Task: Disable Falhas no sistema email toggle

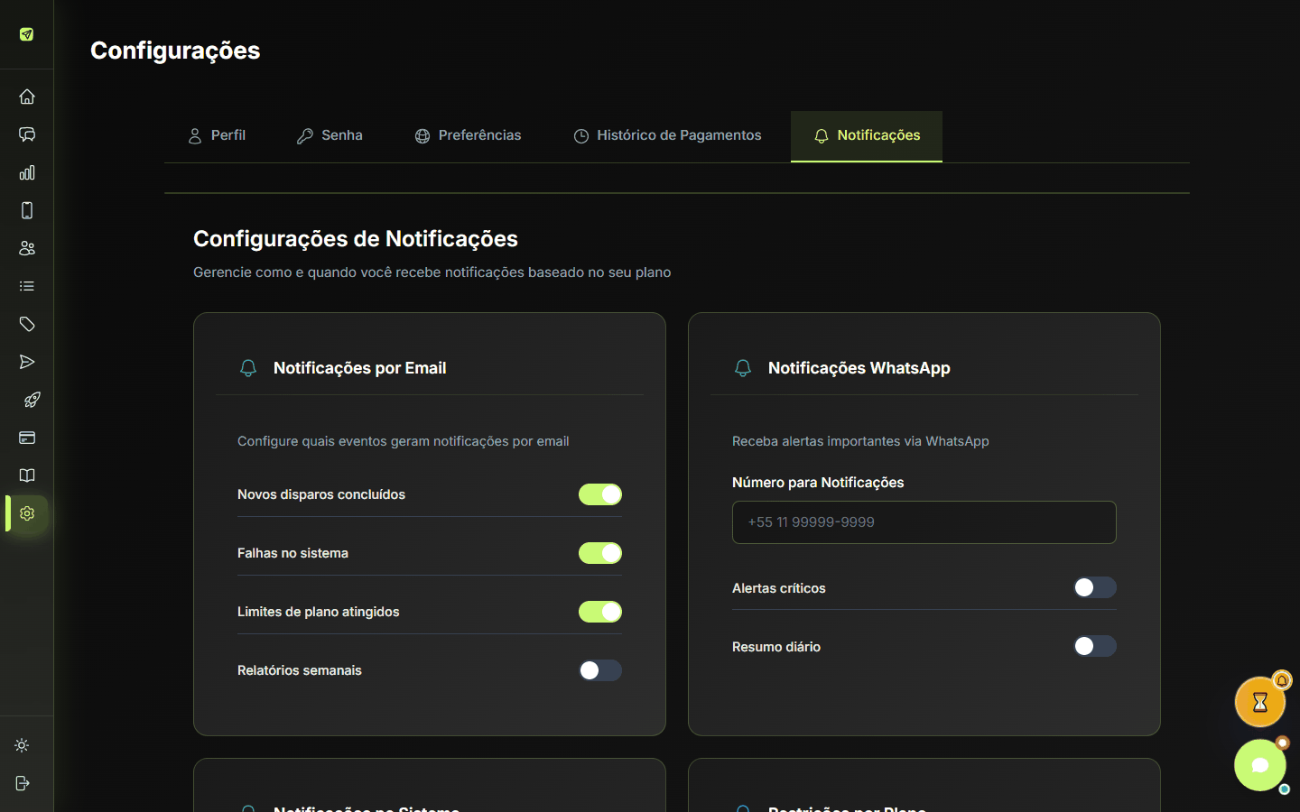Action: 600,553
